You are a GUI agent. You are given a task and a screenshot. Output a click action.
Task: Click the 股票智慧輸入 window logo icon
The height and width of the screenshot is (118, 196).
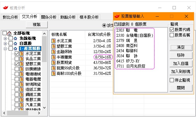pyautogui.click(x=117, y=16)
